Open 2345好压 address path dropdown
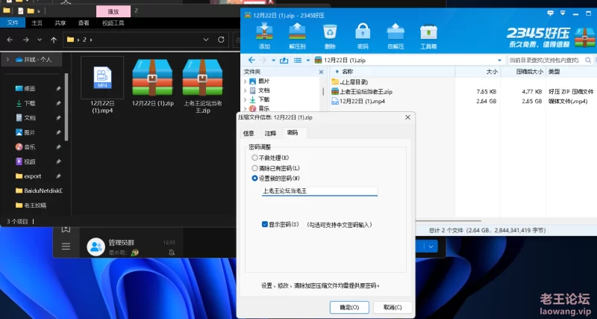The height and width of the screenshot is (319, 597). [x=499, y=61]
